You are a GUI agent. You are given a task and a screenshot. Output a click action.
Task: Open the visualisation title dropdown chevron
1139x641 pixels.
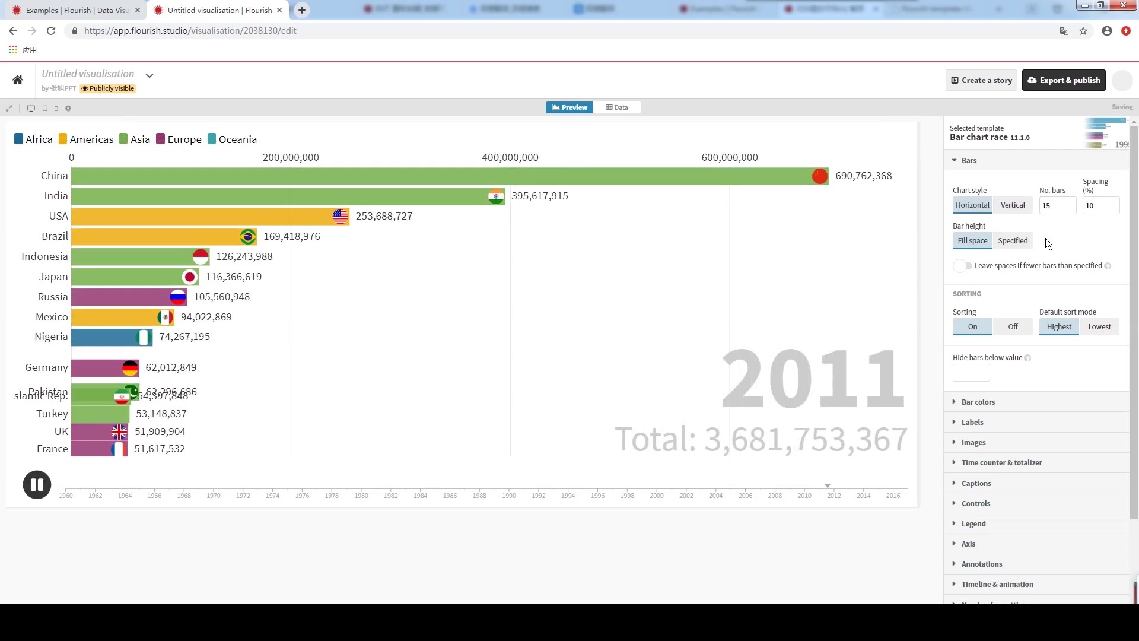(x=149, y=75)
